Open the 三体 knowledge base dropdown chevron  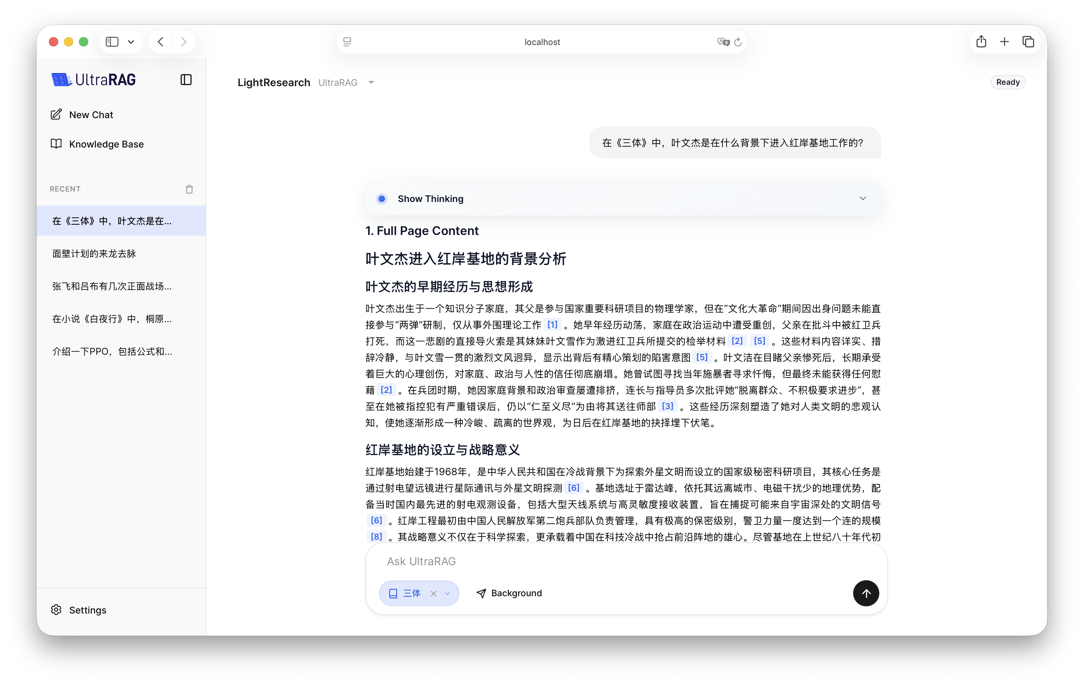point(447,594)
